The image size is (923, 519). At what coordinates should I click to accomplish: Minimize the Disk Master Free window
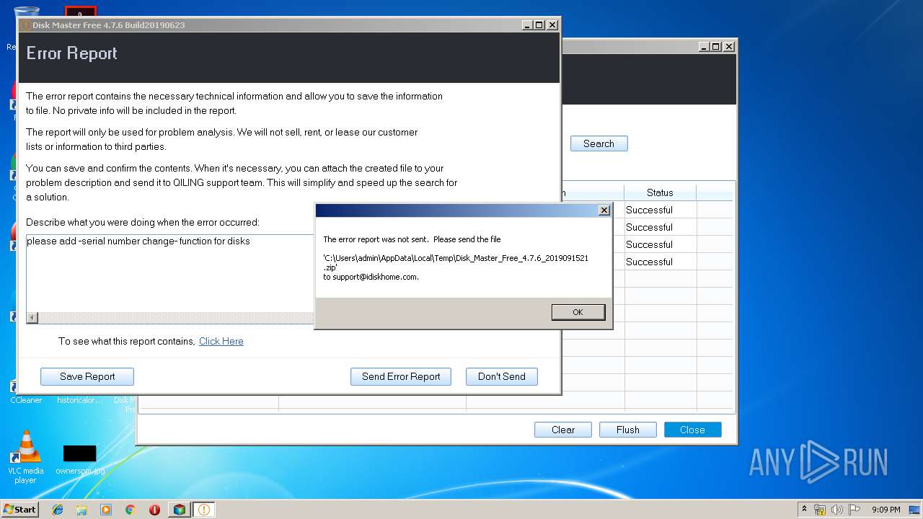tap(528, 25)
